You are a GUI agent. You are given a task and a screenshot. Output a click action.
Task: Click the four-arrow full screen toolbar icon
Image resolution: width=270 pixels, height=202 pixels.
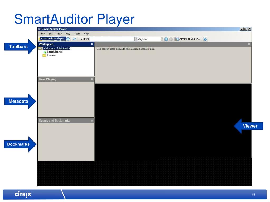(x=68, y=39)
